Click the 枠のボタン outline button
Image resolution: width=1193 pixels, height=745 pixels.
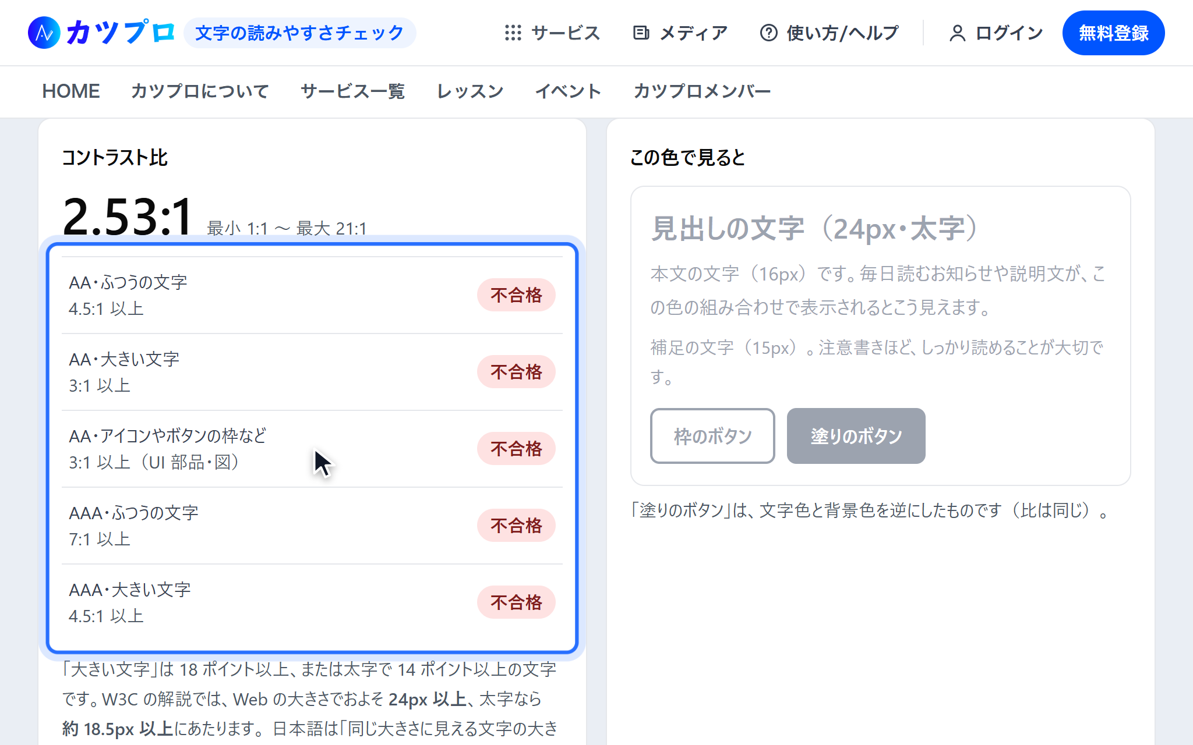click(712, 436)
